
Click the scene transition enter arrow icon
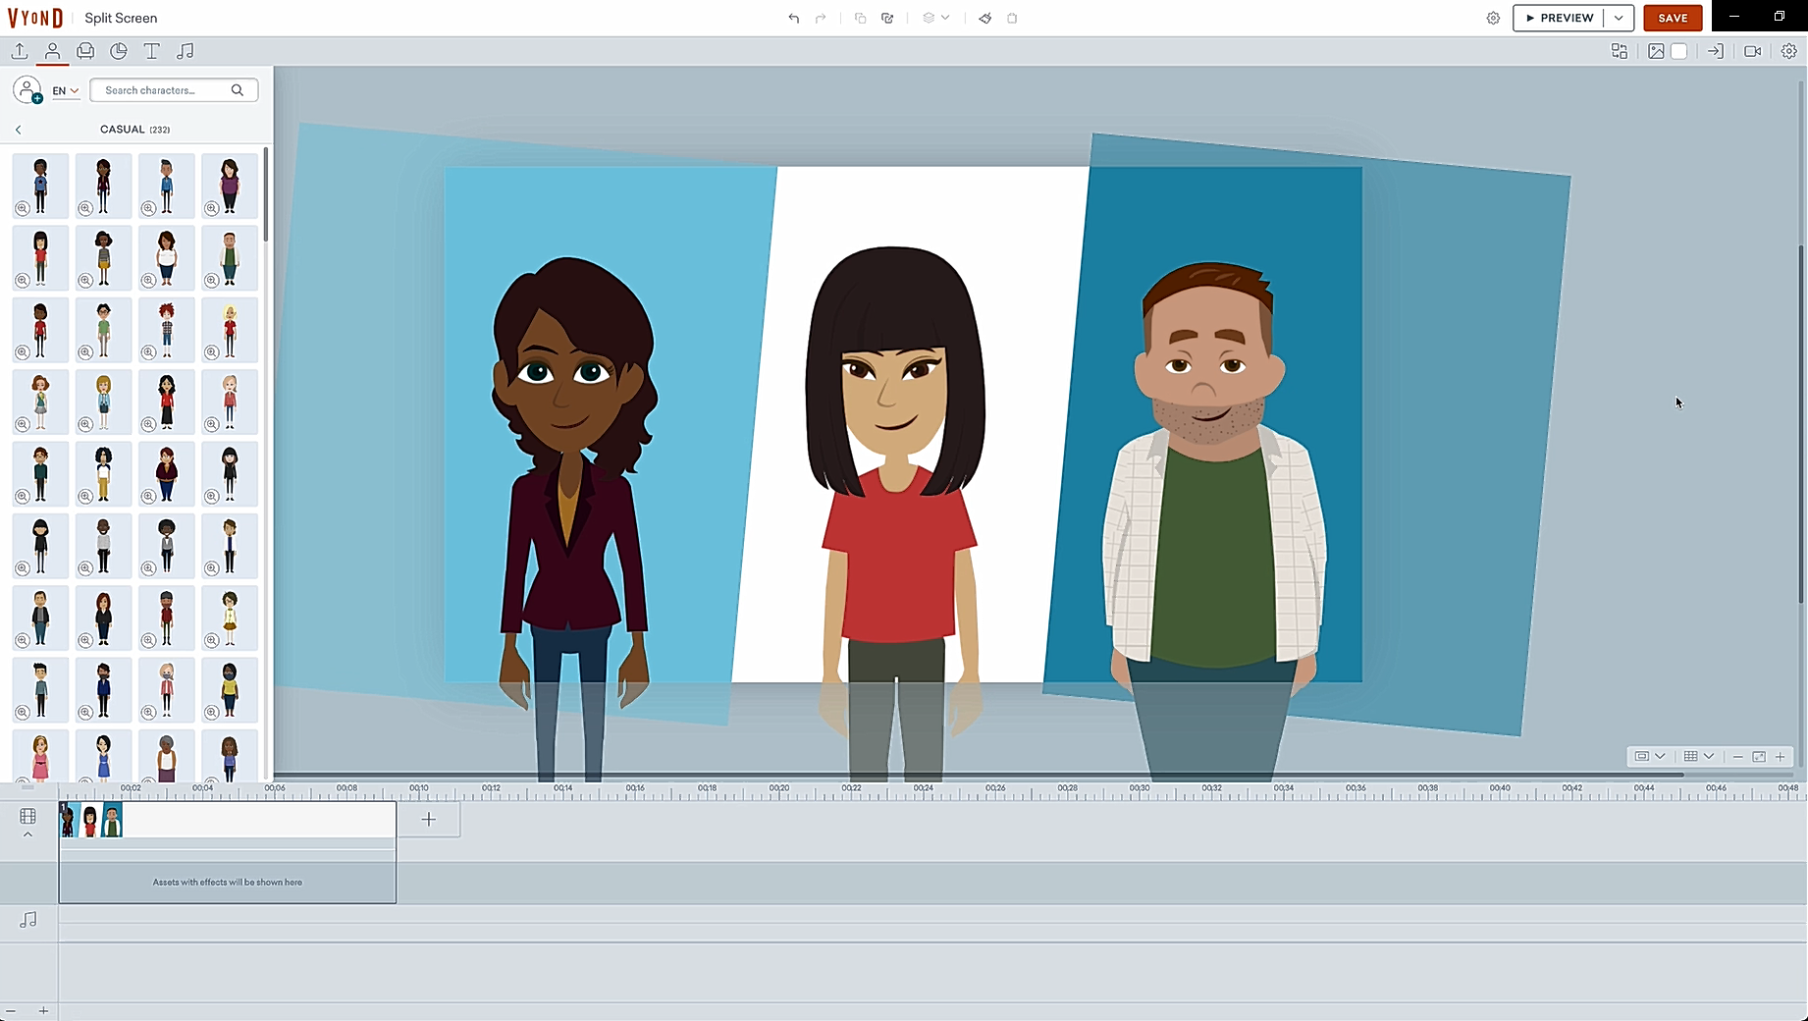click(x=1715, y=51)
